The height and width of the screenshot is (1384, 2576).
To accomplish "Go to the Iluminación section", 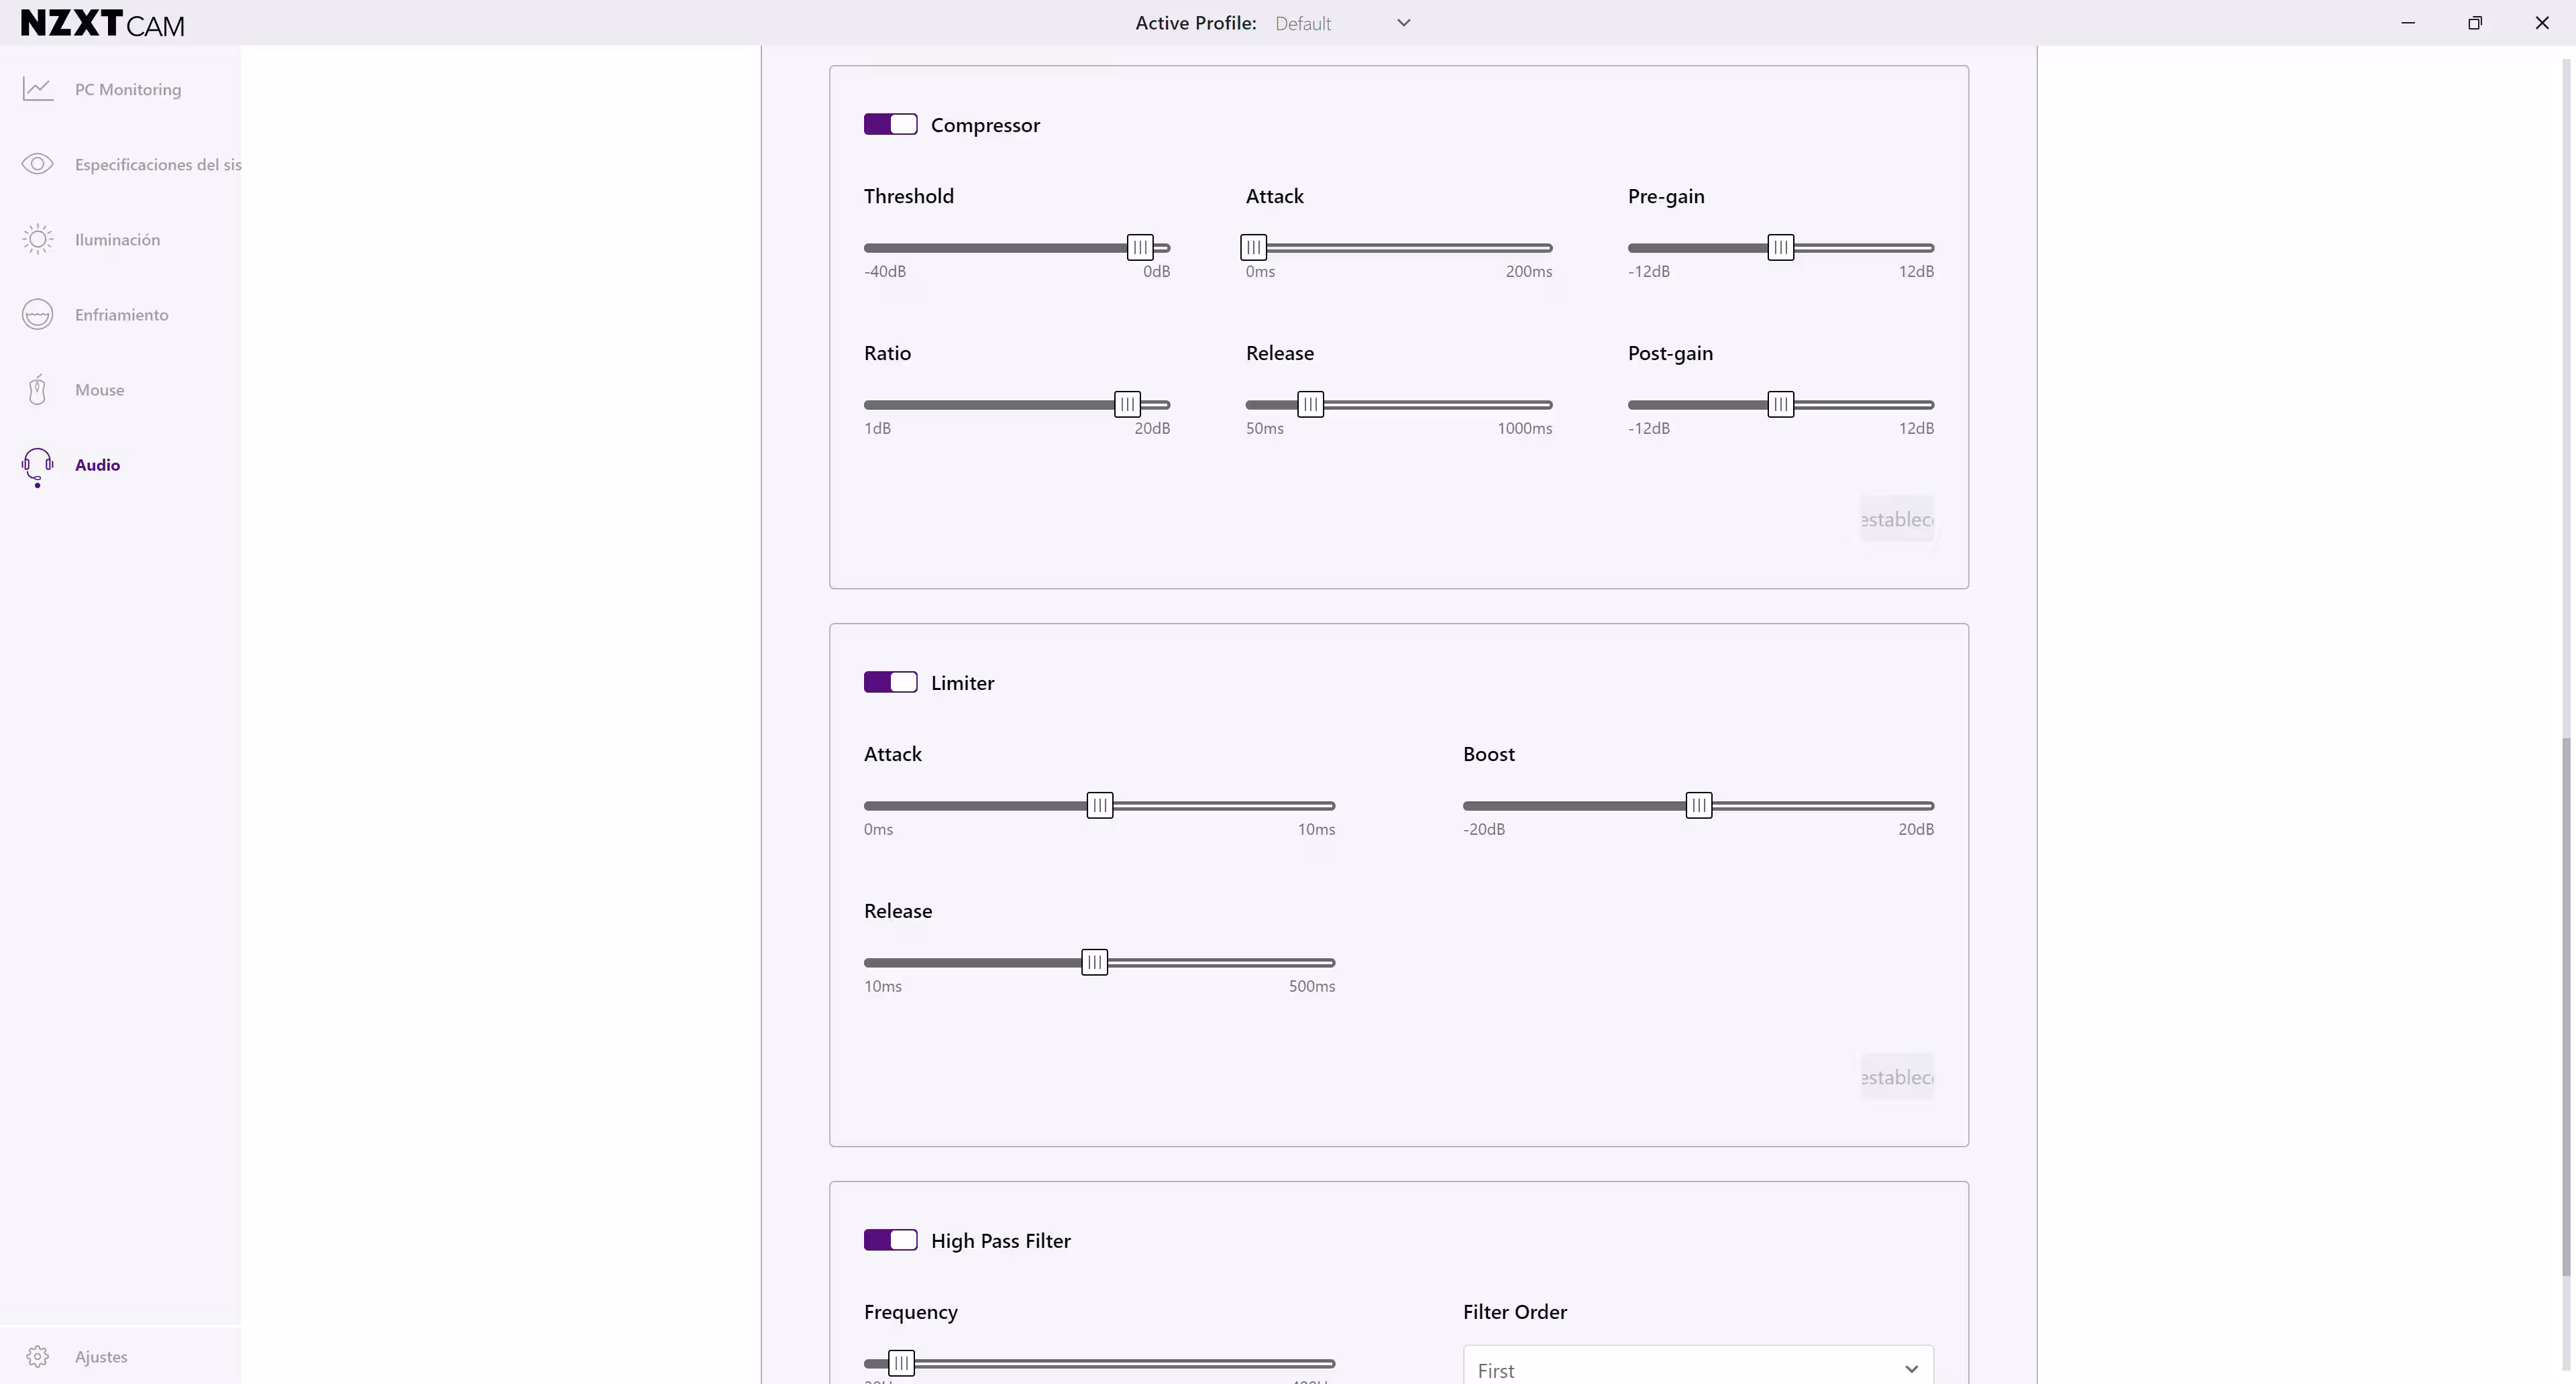I will coord(117,240).
